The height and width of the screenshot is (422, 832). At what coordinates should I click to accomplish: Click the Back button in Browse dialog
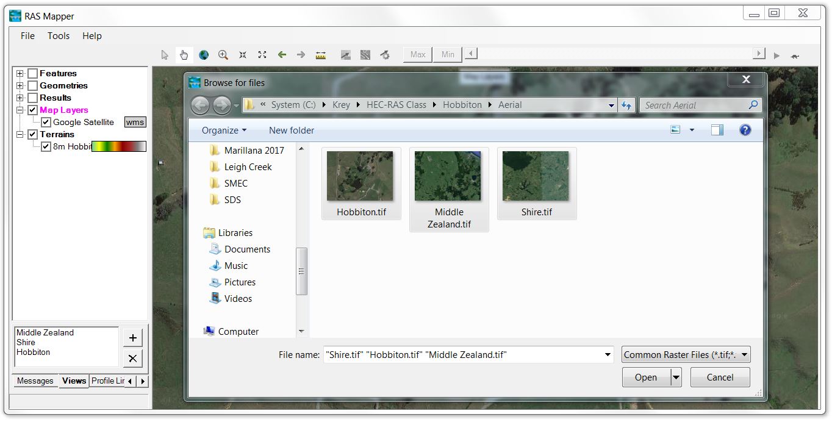(x=200, y=105)
